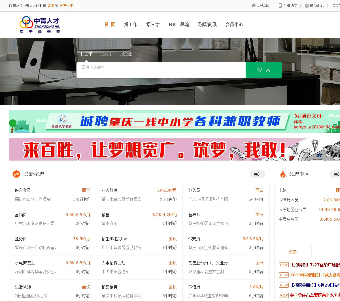Open company 中国平安睿达部

click(x=115, y=272)
